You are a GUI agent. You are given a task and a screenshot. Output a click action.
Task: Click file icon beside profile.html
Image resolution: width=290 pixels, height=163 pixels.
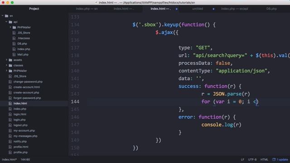[x=10, y=147]
